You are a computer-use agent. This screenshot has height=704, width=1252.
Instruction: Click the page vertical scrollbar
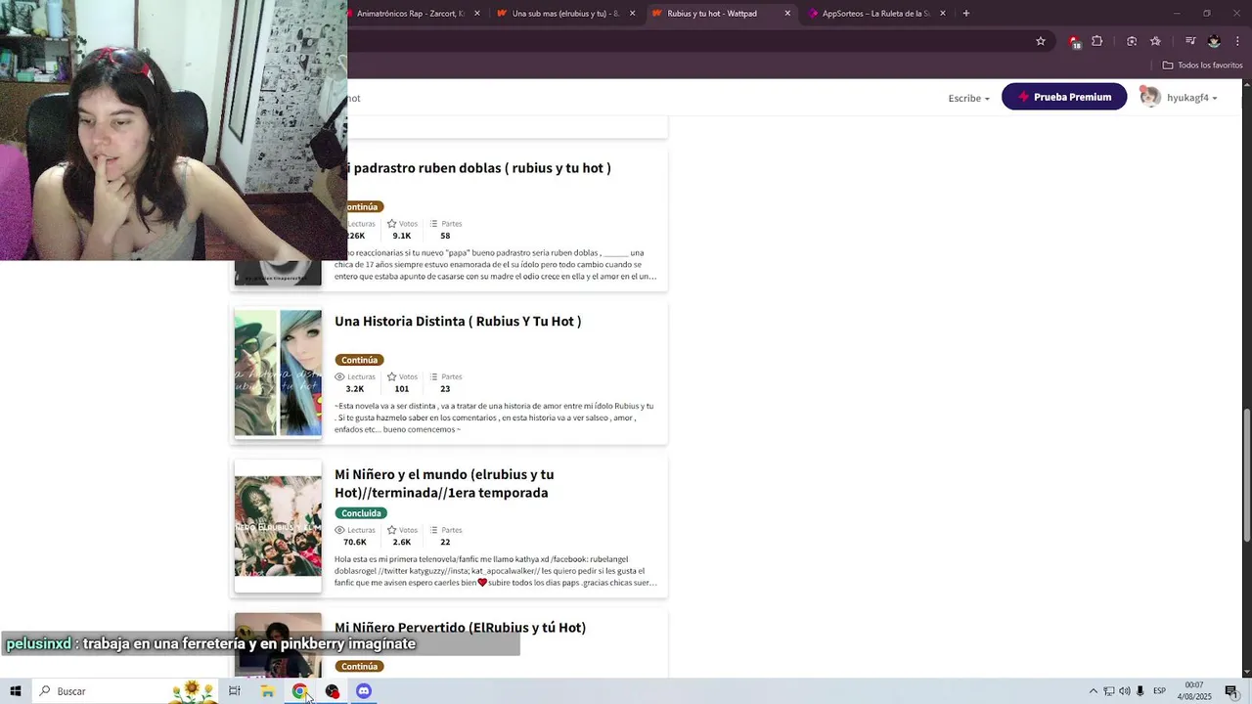[x=1246, y=474]
